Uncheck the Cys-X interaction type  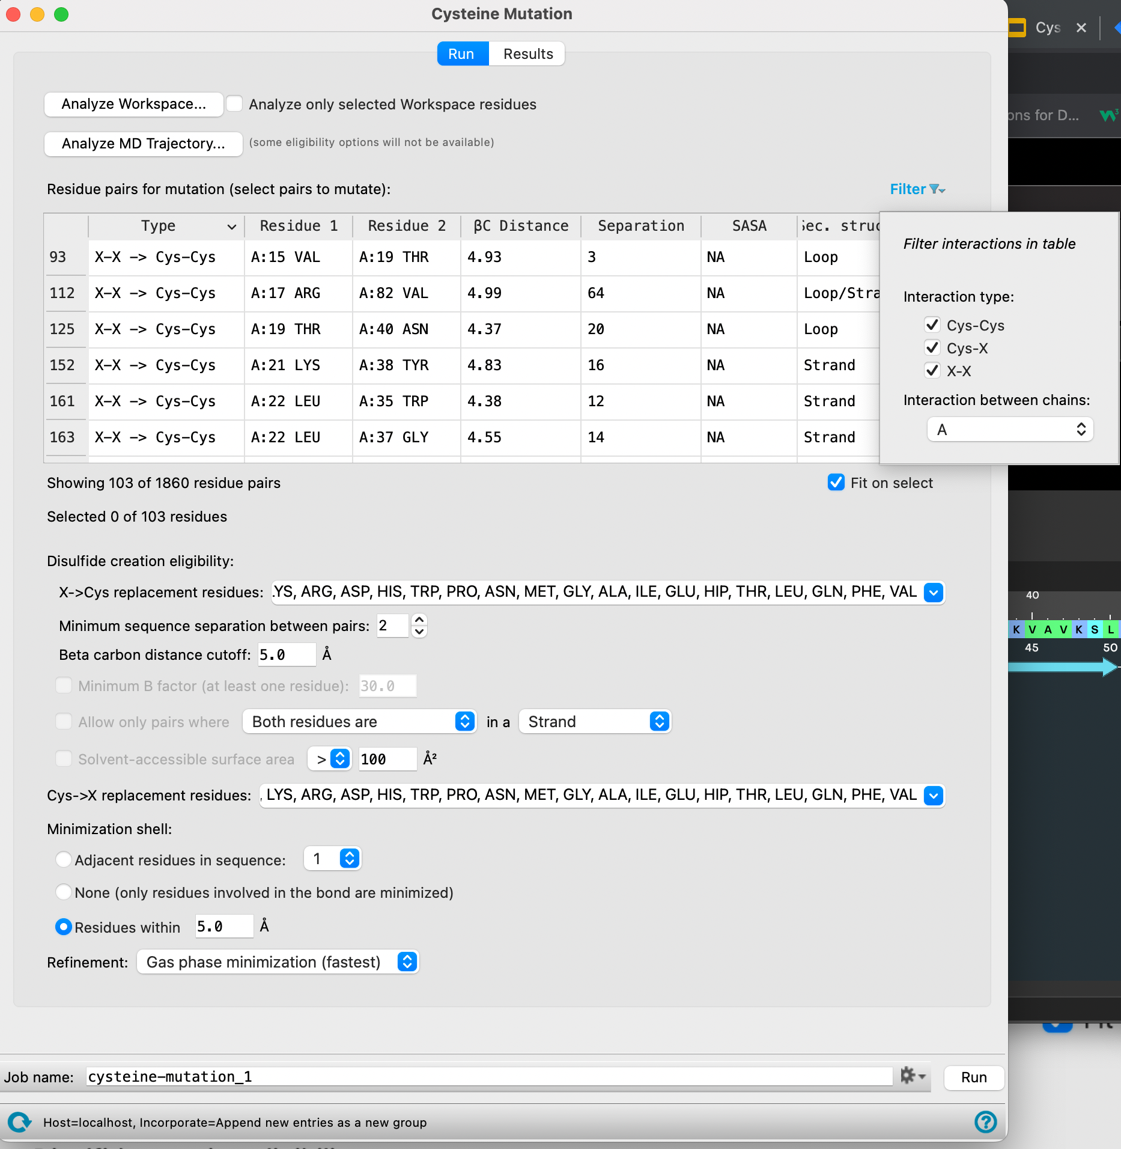[x=932, y=348]
